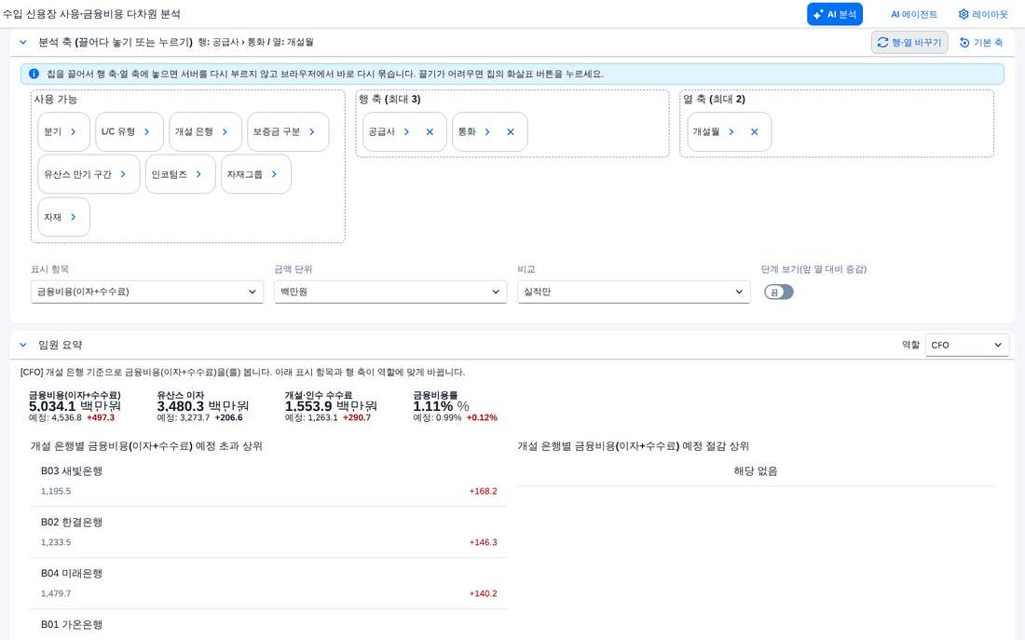
Task: Reset axes with 기본 축 button
Action: tap(980, 43)
